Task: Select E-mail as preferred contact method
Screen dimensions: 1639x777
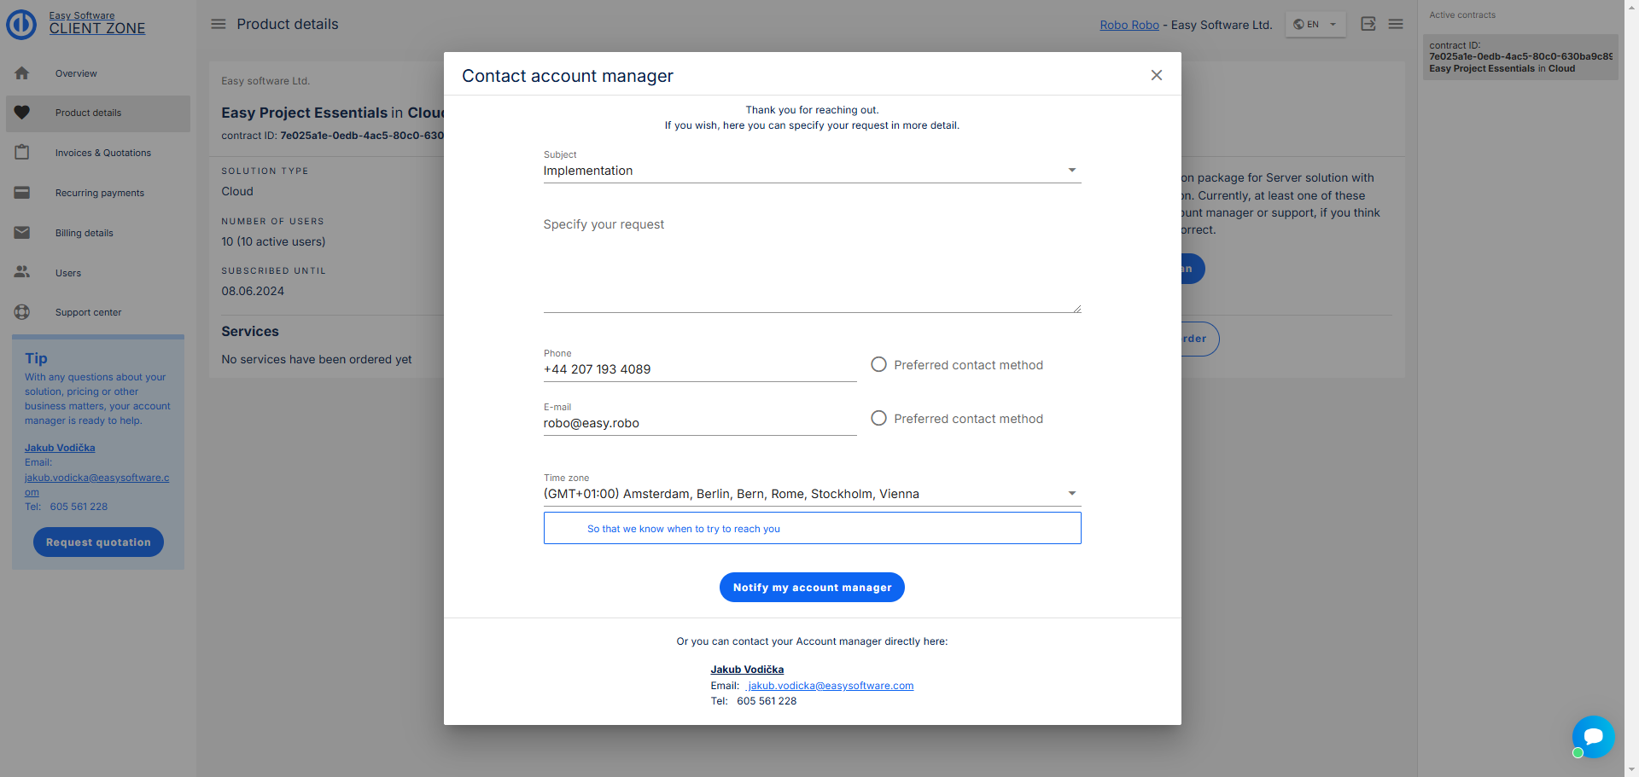Action: (x=878, y=418)
